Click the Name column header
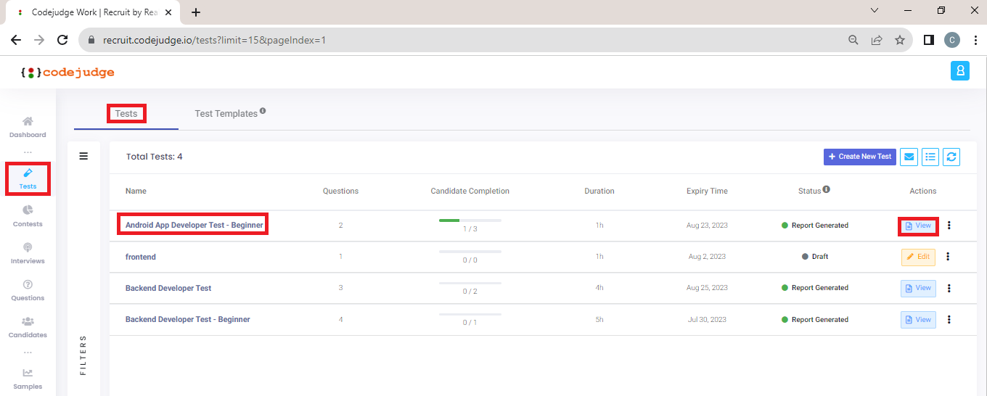The image size is (987, 396). (136, 191)
